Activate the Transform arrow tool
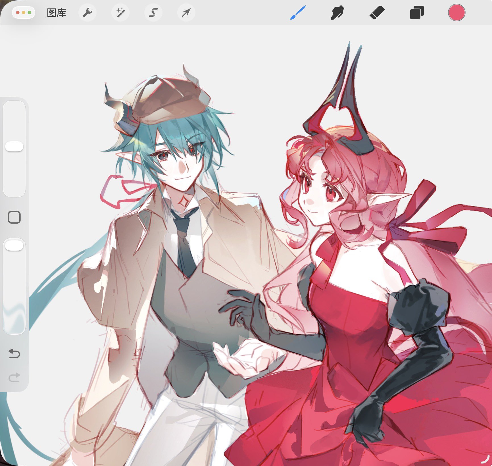Image resolution: width=492 pixels, height=466 pixels. [186, 13]
